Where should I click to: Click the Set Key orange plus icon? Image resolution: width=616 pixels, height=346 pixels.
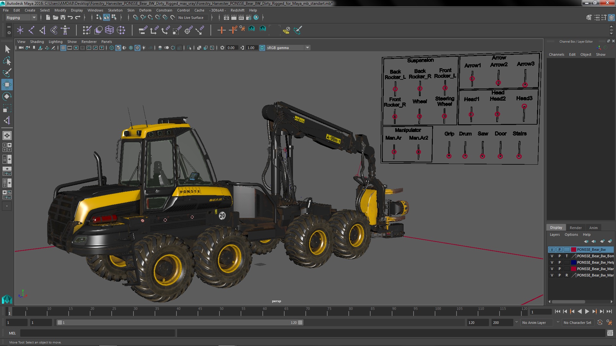[x=221, y=30]
